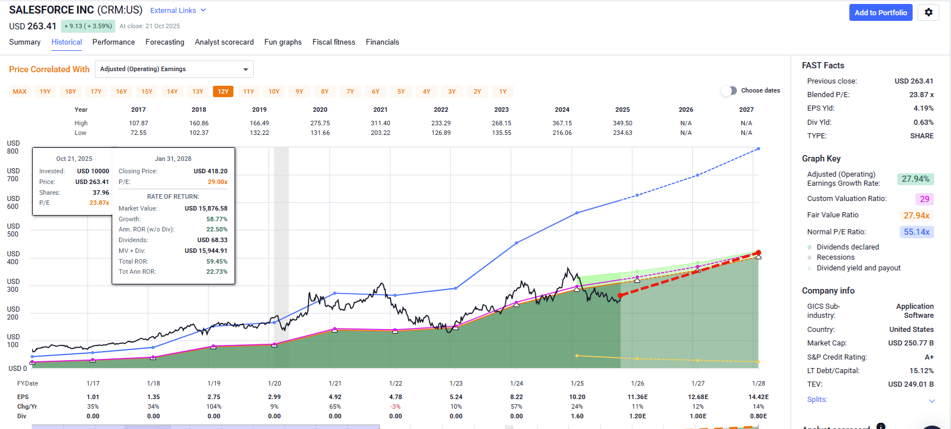The width and height of the screenshot is (951, 429).
Task: Click the Fair Value Ratio 27.94x swatch
Action: 916,215
